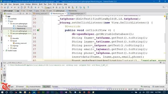
Task: Click the Synchronize toolbar icon
Action: coord(8,7)
